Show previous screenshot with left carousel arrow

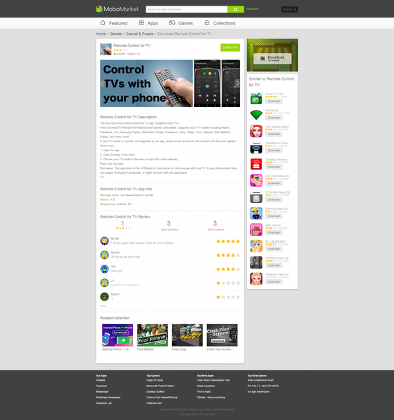[x=103, y=83]
